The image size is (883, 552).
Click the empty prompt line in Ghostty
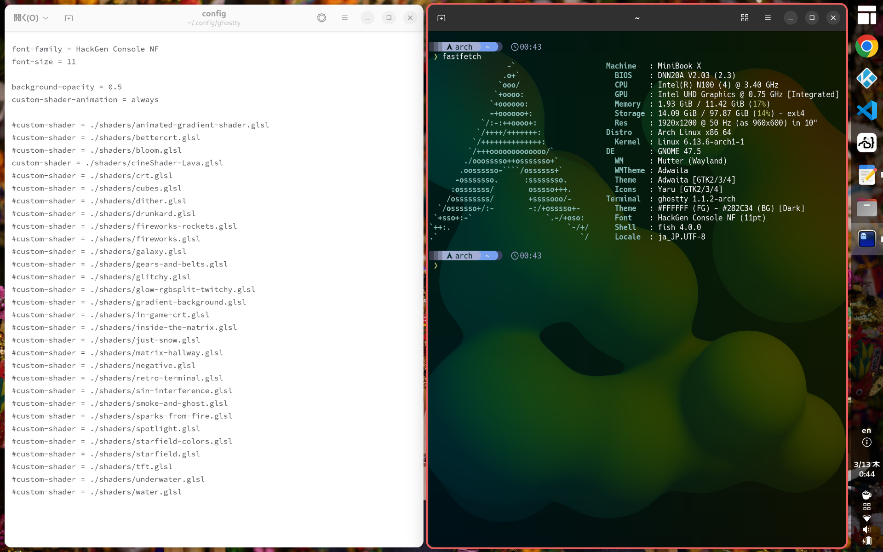(x=637, y=265)
